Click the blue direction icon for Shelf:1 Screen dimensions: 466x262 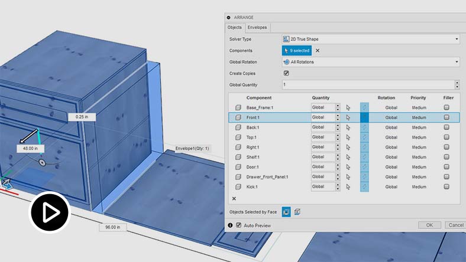pos(364,157)
